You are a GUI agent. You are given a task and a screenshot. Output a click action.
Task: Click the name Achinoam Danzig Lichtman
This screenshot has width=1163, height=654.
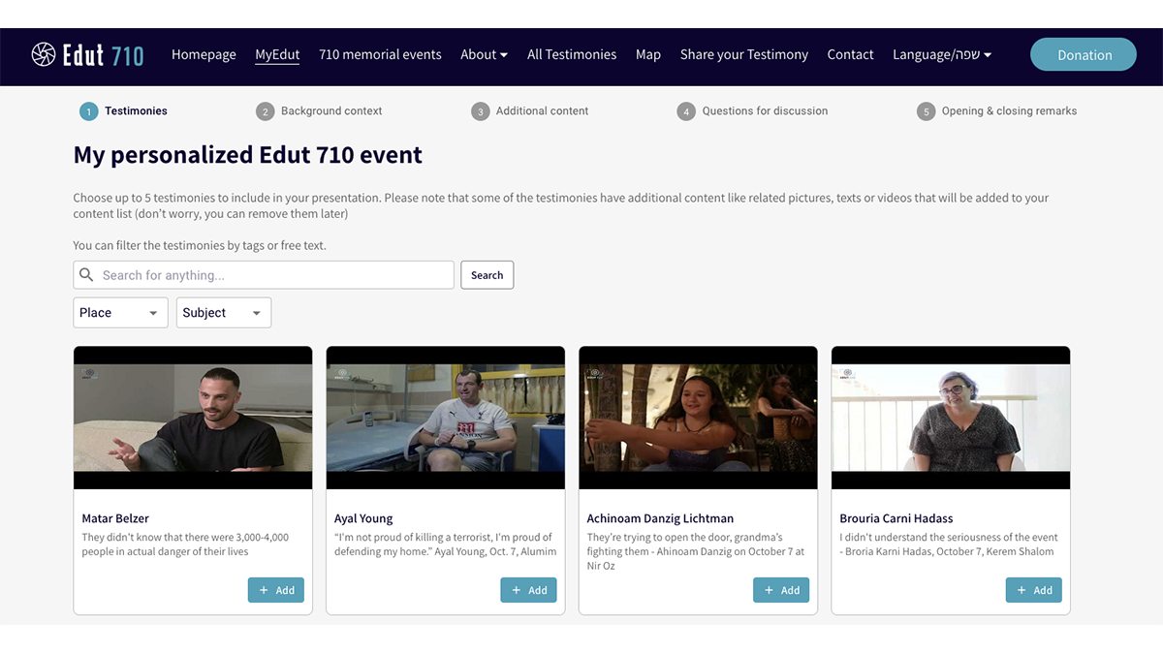tap(660, 518)
